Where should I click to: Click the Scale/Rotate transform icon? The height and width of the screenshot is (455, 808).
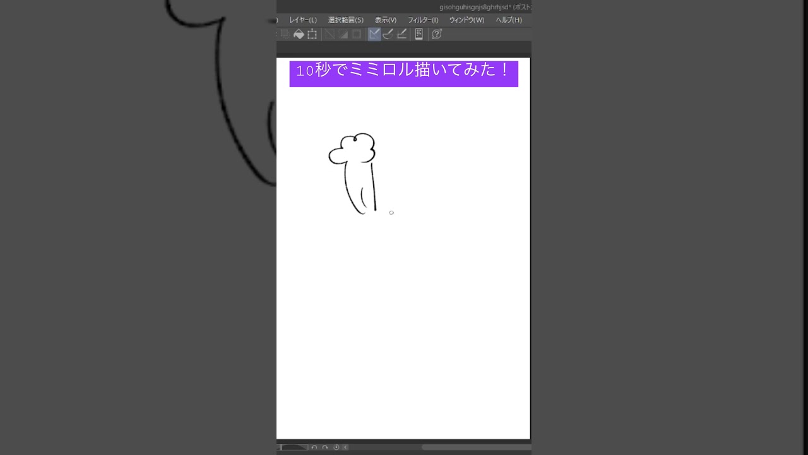(312, 34)
